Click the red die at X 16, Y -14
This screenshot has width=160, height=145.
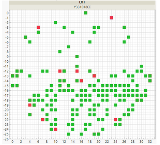point(81,81)
